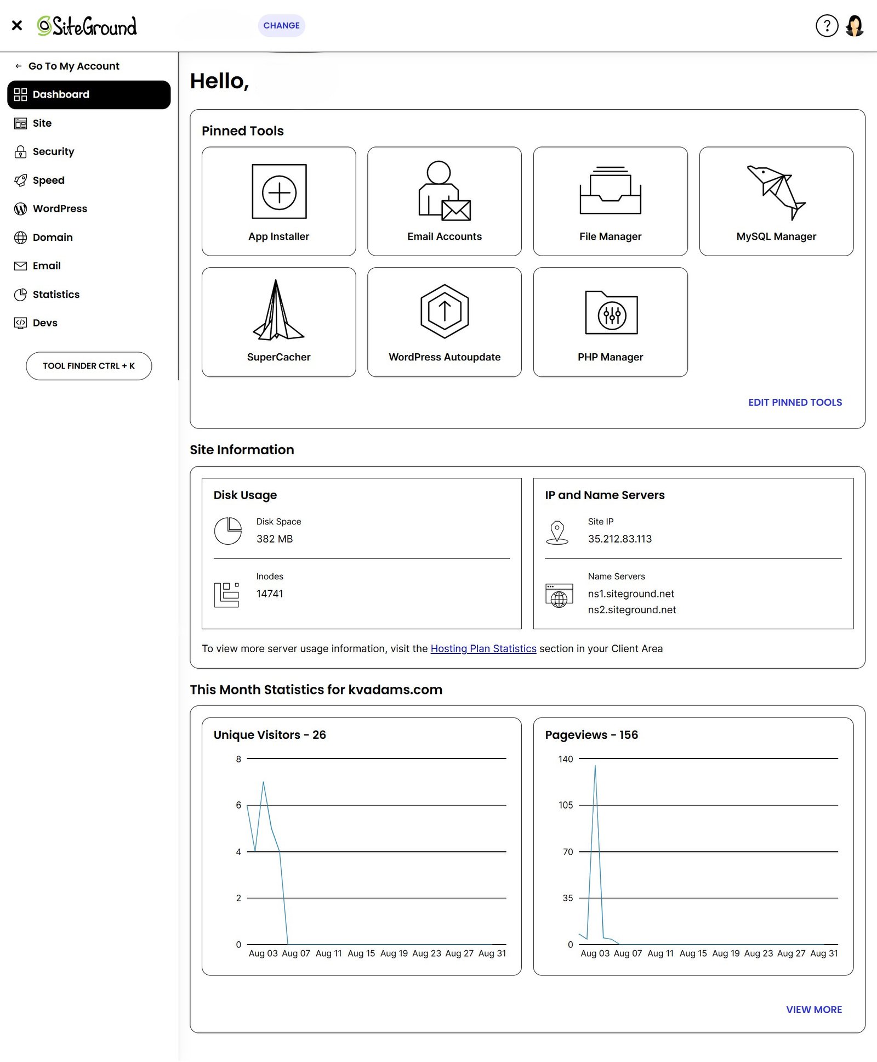Viewport: 877px width, 1062px height.
Task: Expand the Security sidebar section
Action: (x=53, y=152)
